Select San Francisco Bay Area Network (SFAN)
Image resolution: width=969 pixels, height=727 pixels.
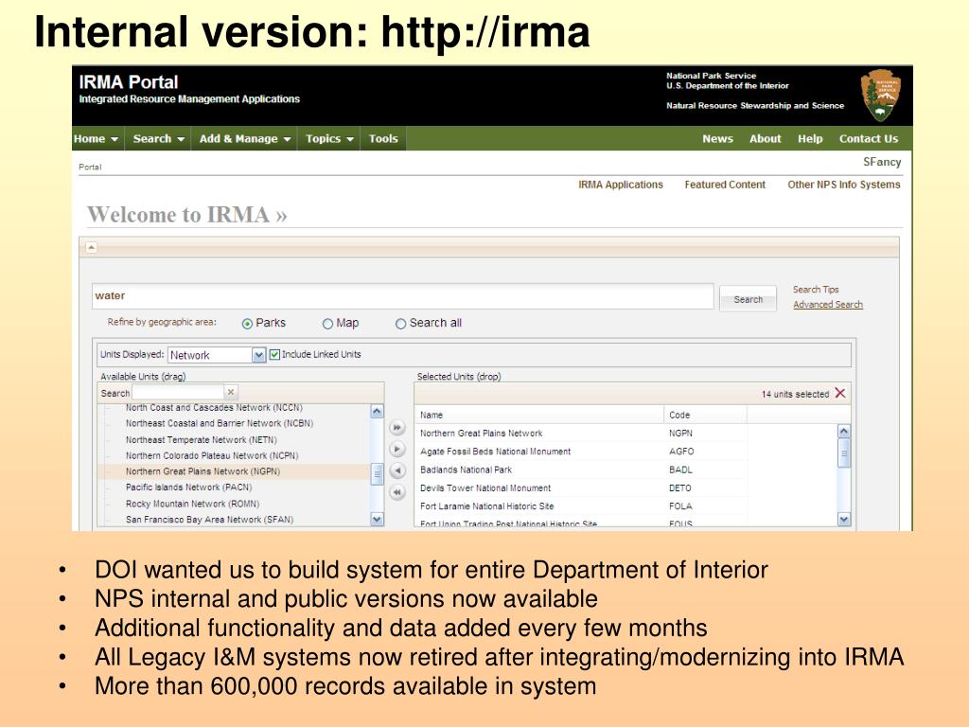(x=209, y=520)
